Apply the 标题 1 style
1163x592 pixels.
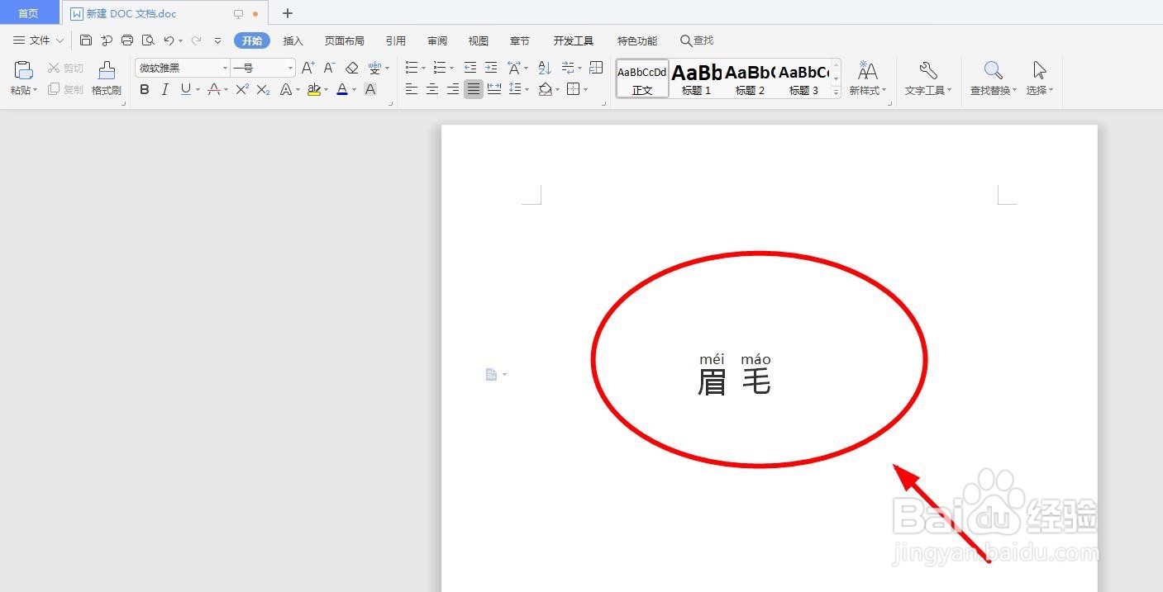click(696, 78)
